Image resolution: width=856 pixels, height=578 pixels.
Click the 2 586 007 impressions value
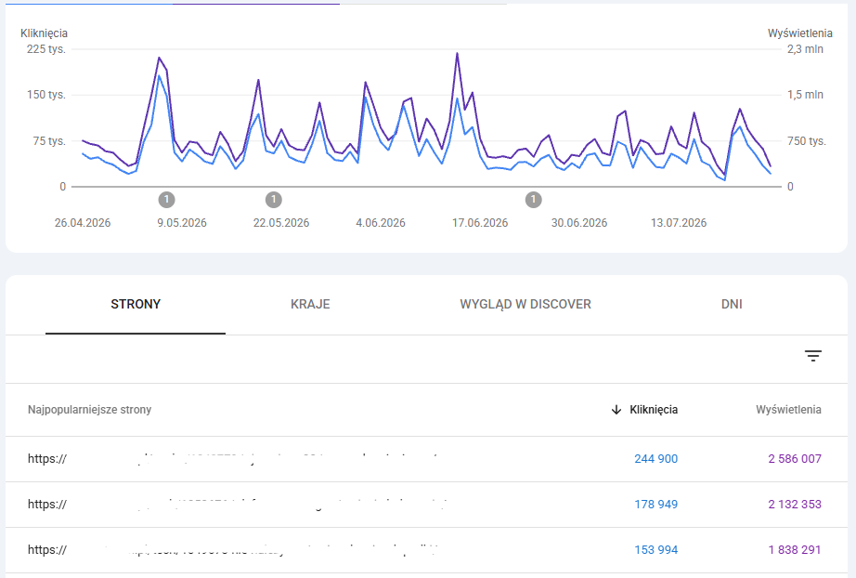pyautogui.click(x=795, y=459)
